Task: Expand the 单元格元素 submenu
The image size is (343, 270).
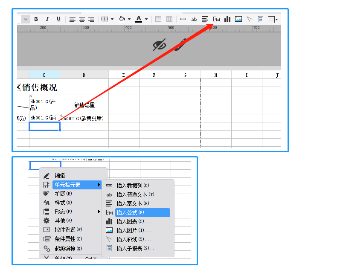Action: pos(68,185)
